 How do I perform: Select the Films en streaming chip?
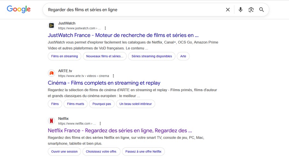tap(64, 56)
